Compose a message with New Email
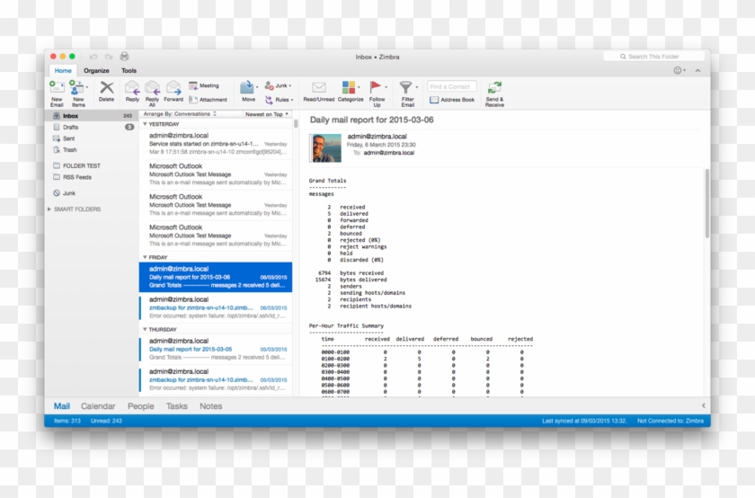Image resolution: width=755 pixels, height=498 pixels. [57, 93]
